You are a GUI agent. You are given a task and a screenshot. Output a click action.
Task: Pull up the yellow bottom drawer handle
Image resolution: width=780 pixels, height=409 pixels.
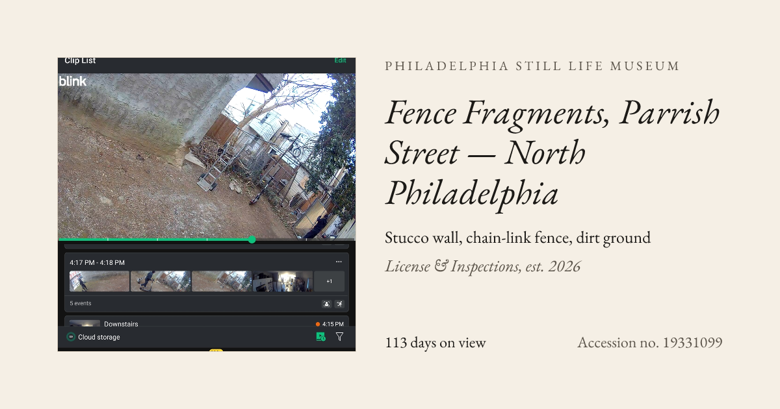(x=216, y=351)
